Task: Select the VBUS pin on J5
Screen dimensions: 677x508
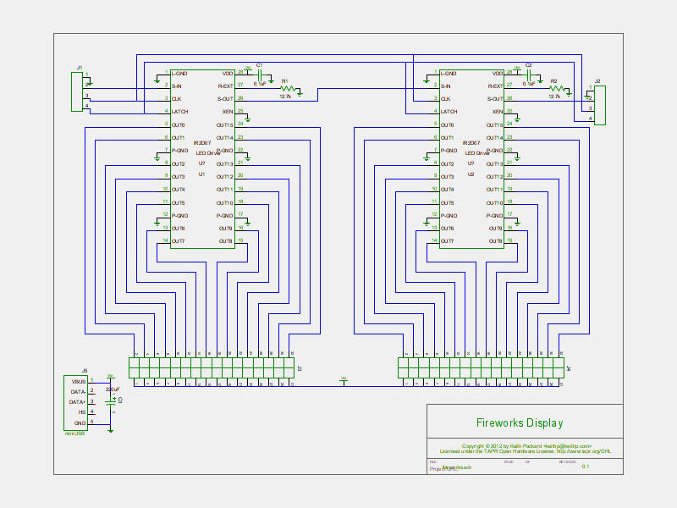Action: coord(78,382)
